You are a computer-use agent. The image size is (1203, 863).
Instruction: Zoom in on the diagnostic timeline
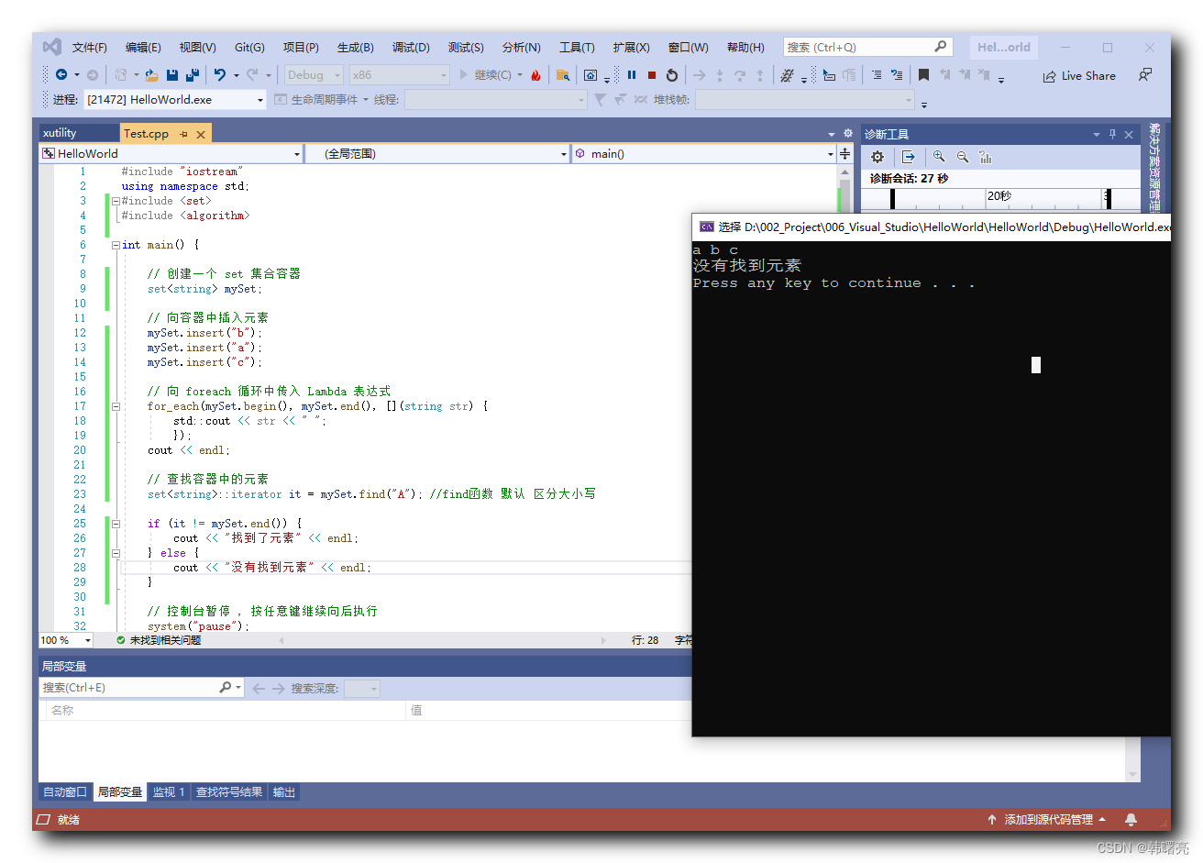click(939, 157)
